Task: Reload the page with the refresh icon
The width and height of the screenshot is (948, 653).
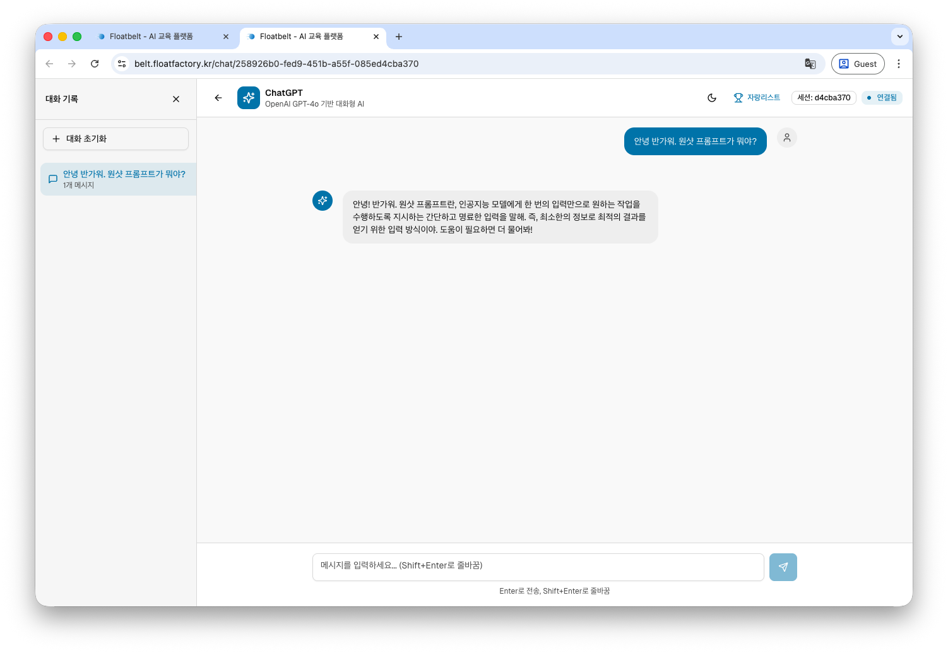Action: 95,64
